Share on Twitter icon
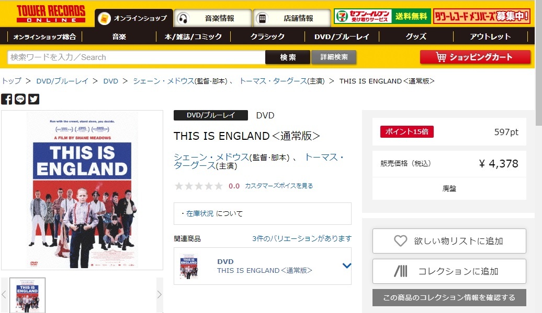542x313 pixels. pos(33,99)
